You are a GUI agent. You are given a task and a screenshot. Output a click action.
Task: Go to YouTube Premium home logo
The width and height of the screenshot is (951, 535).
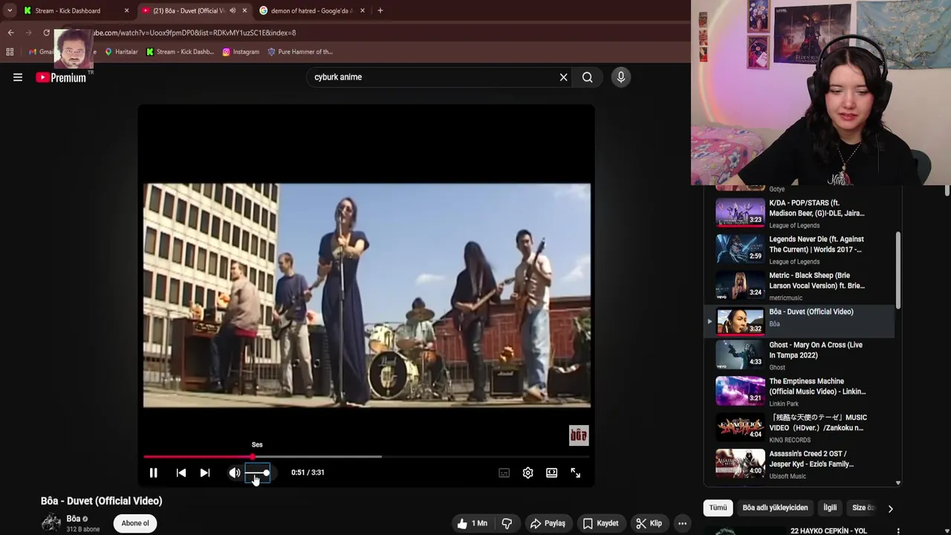pos(61,77)
